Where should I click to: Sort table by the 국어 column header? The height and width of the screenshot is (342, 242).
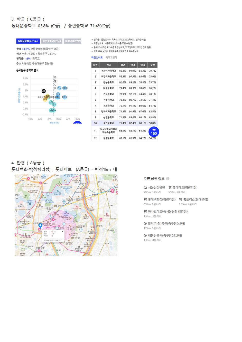point(133,65)
